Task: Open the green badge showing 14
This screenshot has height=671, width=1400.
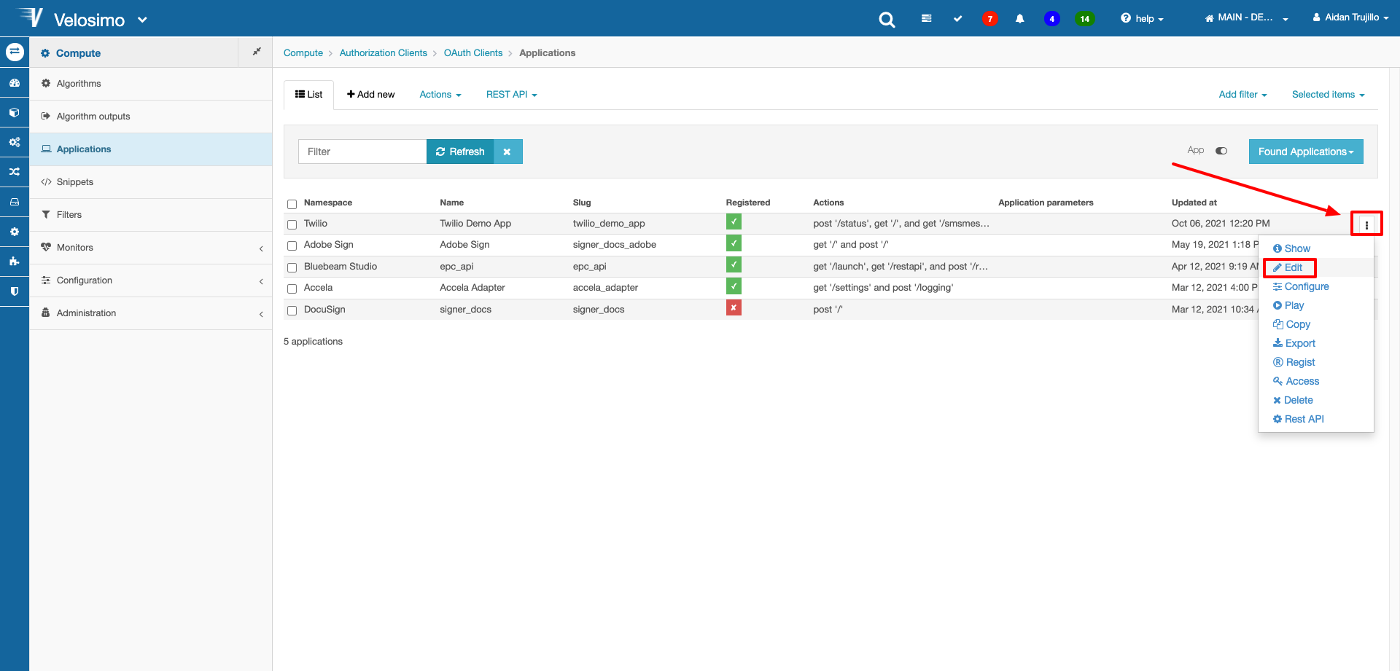Action: coord(1084,19)
